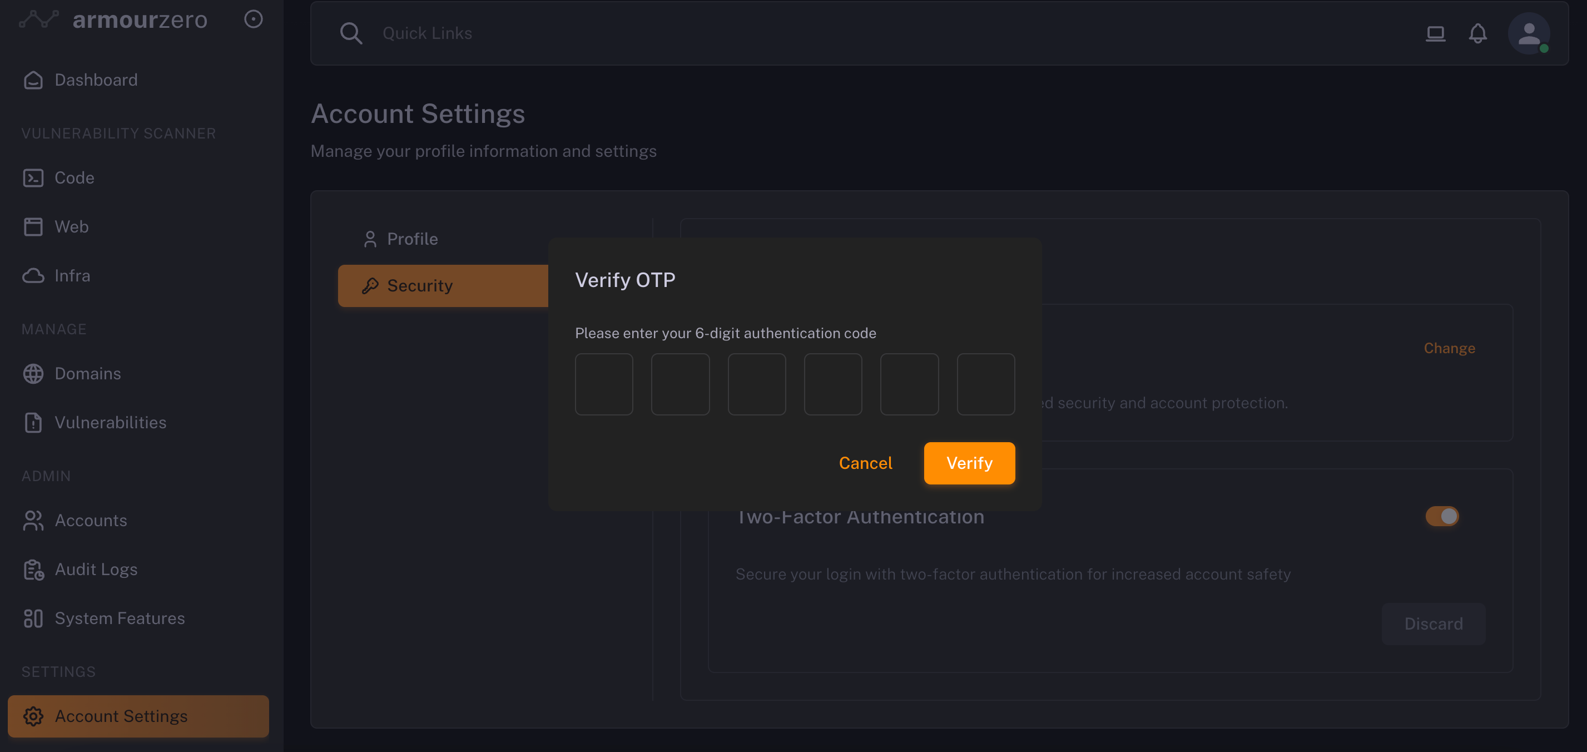
Task: Go to Code scanner page
Action: [x=74, y=178]
